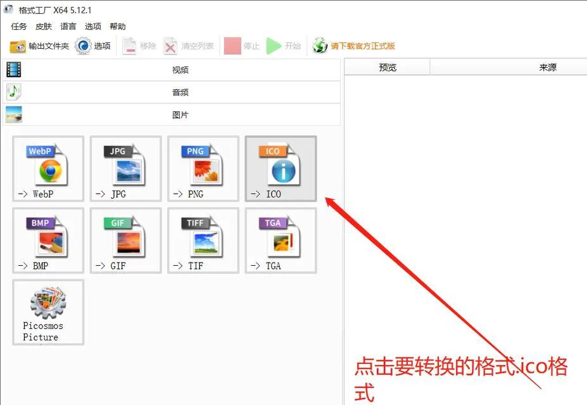This screenshot has width=587, height=405.
Task: Click the music note audio icon
Action: pos(14,92)
